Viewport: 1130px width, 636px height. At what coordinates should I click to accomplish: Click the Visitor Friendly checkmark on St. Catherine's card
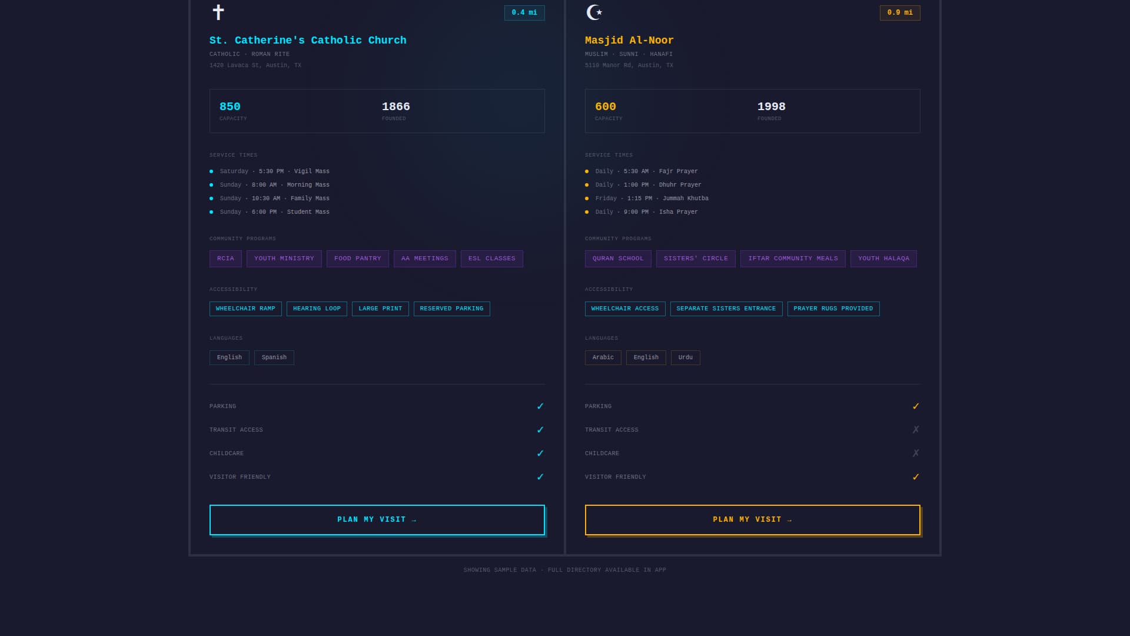540,477
